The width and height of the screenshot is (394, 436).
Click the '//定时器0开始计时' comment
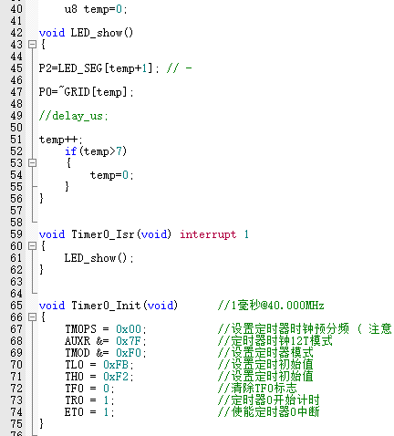[x=269, y=400]
